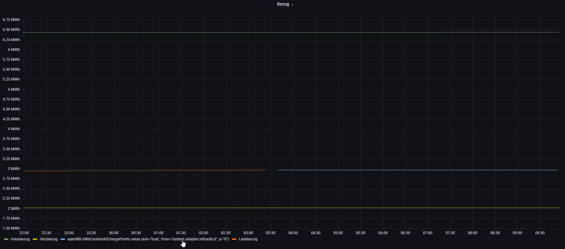Screen dimensions: 565x249
Task: Click the 06:30 time axis label
Action: [405, 233]
